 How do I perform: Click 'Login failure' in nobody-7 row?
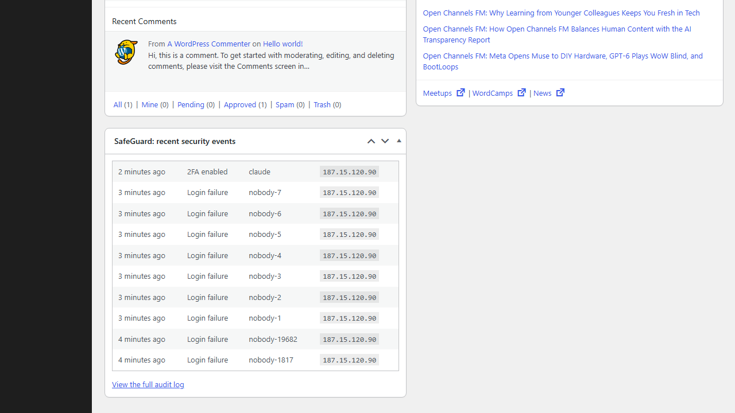point(207,192)
